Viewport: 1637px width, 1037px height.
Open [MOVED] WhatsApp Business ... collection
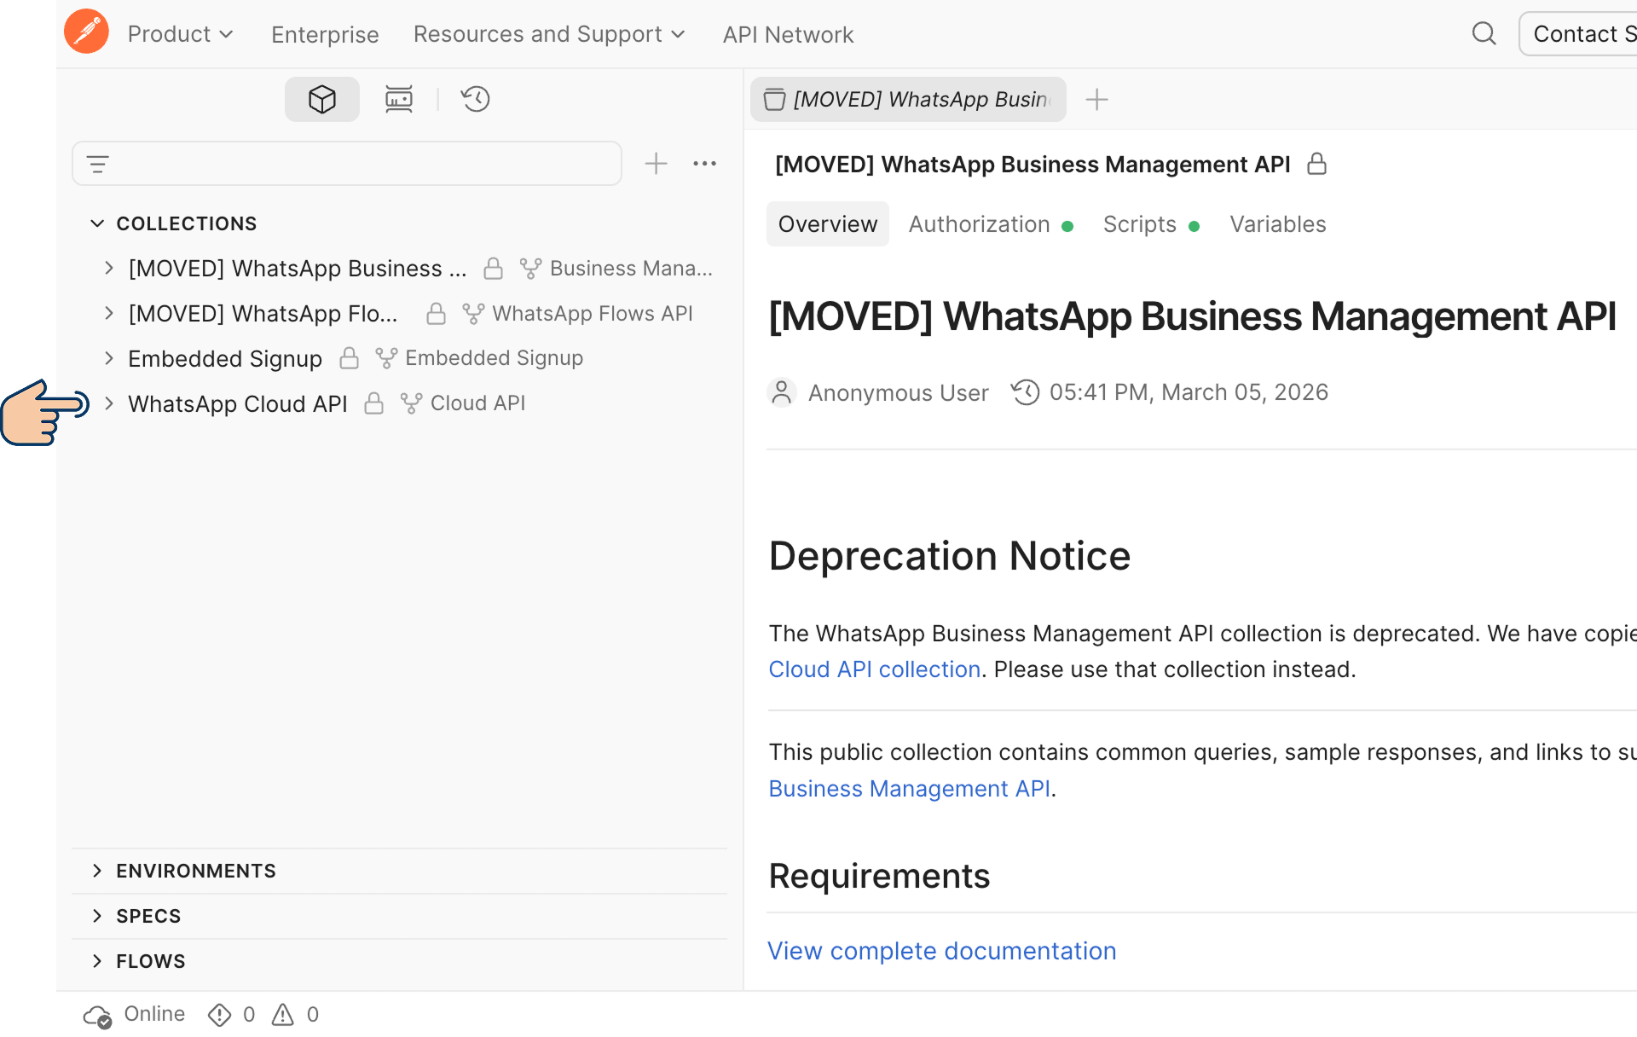click(298, 269)
